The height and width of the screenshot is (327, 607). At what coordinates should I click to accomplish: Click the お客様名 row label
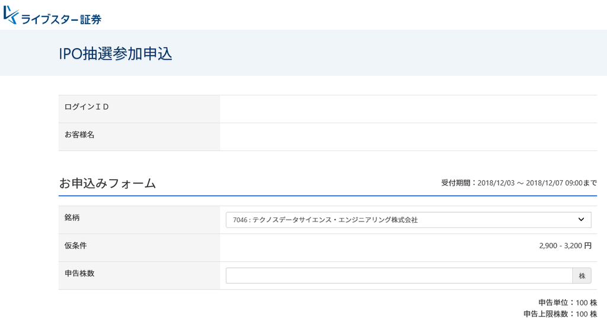(x=79, y=134)
